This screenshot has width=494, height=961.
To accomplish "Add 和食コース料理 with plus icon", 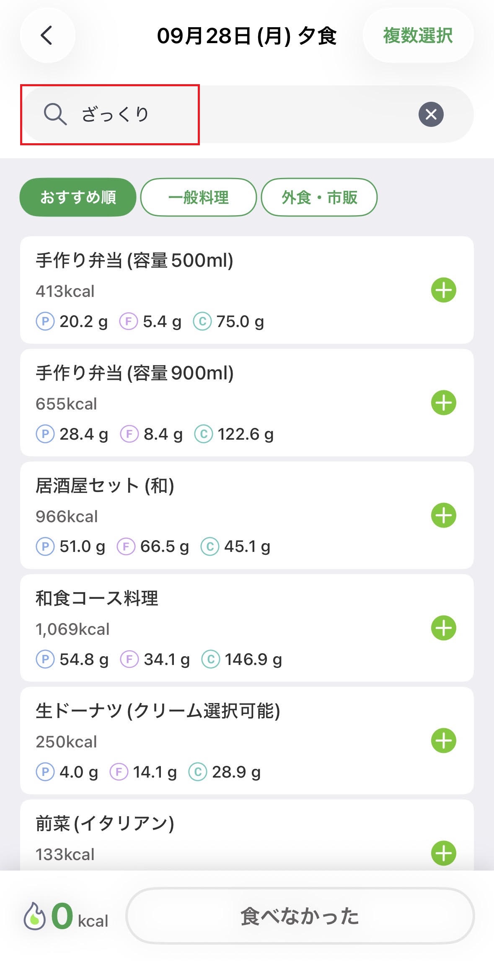I will [444, 628].
